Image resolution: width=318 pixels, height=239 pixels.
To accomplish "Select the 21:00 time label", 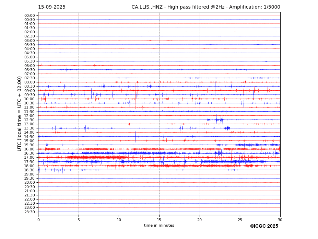I will 30,191.
